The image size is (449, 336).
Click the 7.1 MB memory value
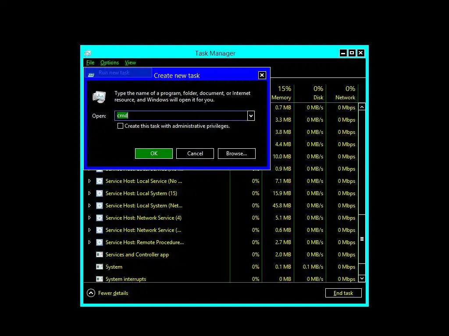[283, 181]
